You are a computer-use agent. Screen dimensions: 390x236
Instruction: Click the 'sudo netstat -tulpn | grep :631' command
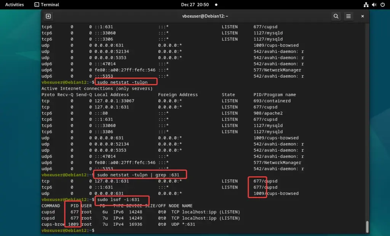coord(138,175)
